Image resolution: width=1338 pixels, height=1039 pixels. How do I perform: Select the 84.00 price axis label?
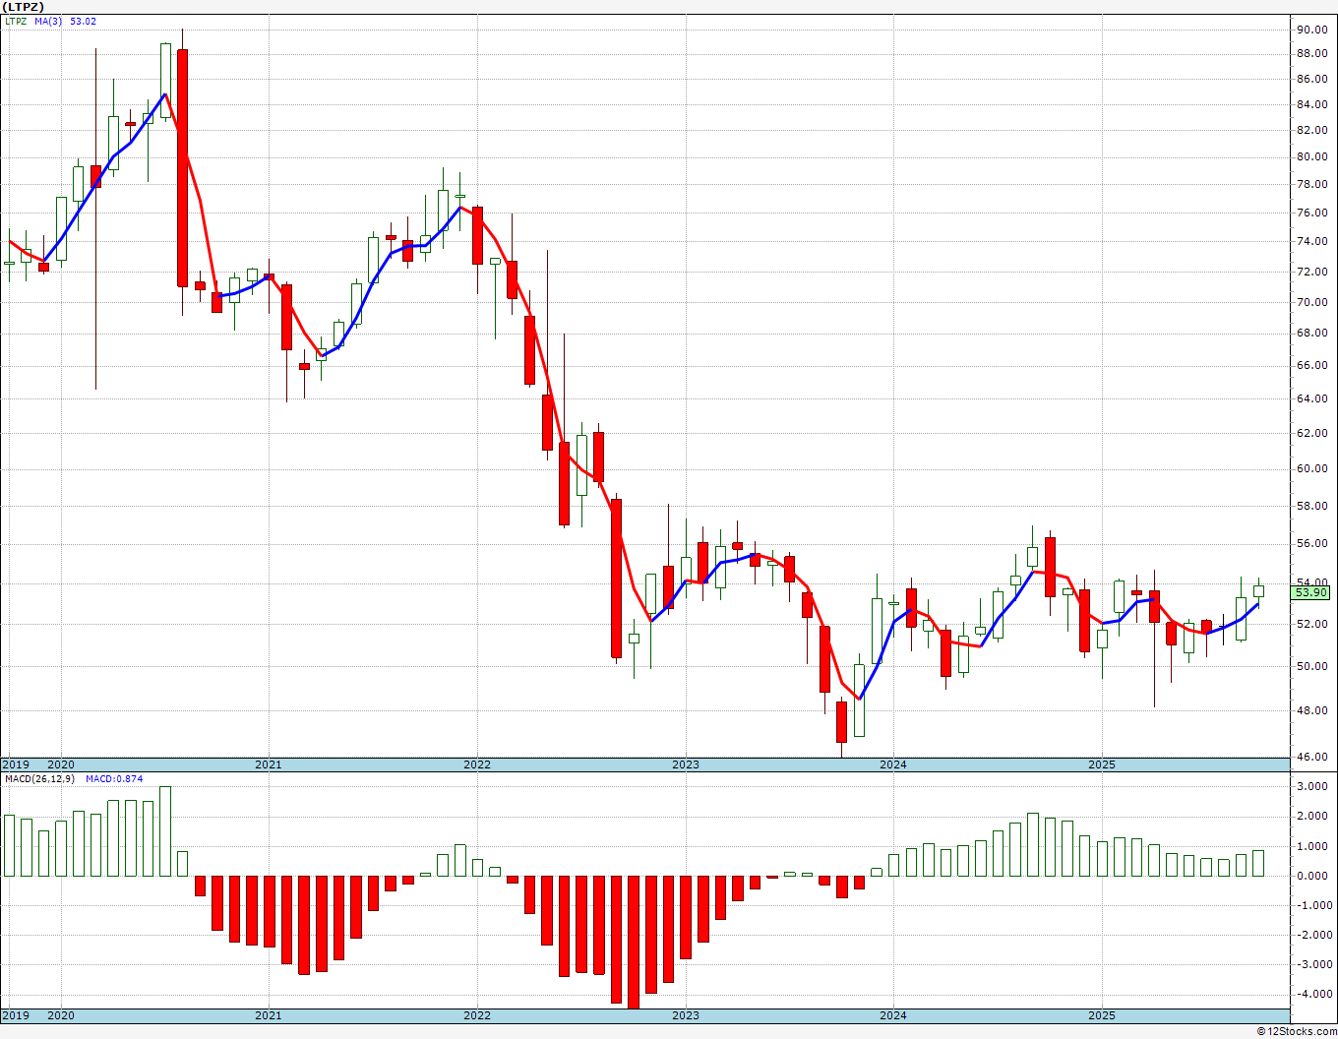pyautogui.click(x=1311, y=106)
